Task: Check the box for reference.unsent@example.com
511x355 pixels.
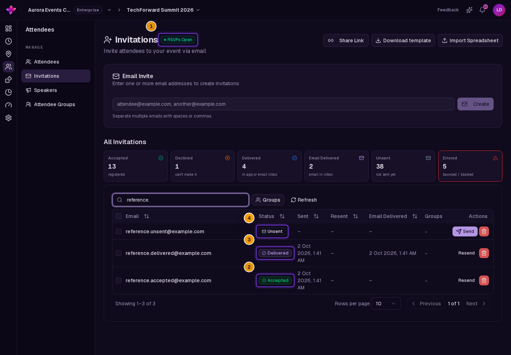Action: 119,231
